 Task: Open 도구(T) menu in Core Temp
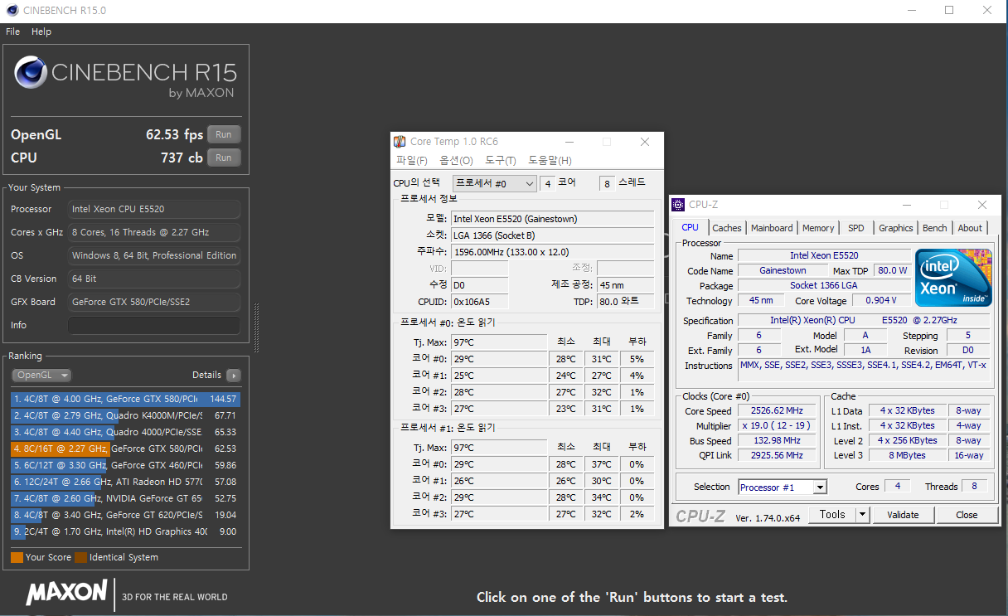pos(501,161)
